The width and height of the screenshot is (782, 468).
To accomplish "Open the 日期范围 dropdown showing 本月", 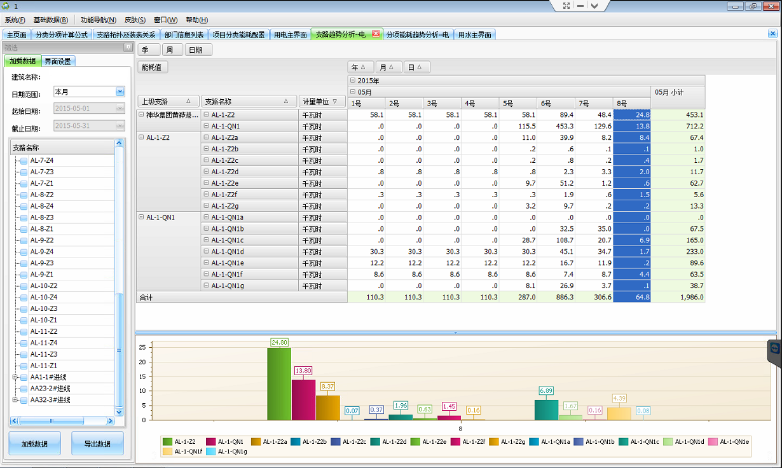I will coord(120,92).
